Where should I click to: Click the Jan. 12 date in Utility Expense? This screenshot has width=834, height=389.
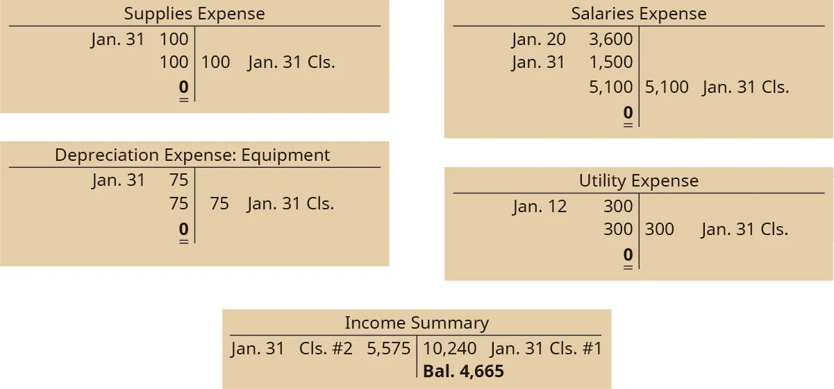pos(540,207)
